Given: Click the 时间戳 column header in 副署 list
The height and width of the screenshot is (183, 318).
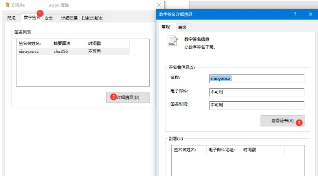Looking at the screenshot, I should [263, 150].
